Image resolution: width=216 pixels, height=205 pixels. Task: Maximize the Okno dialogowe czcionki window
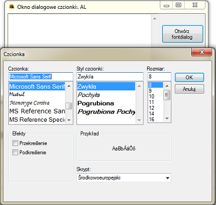click(x=179, y=5)
